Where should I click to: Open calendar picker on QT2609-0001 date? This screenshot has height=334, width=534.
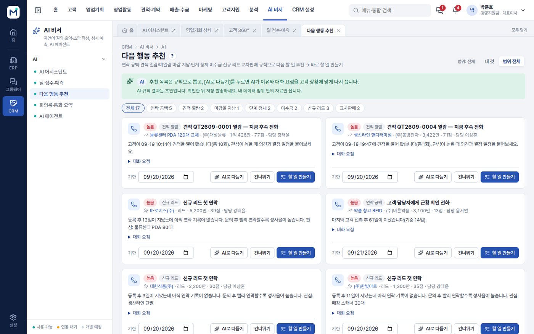[x=186, y=177]
